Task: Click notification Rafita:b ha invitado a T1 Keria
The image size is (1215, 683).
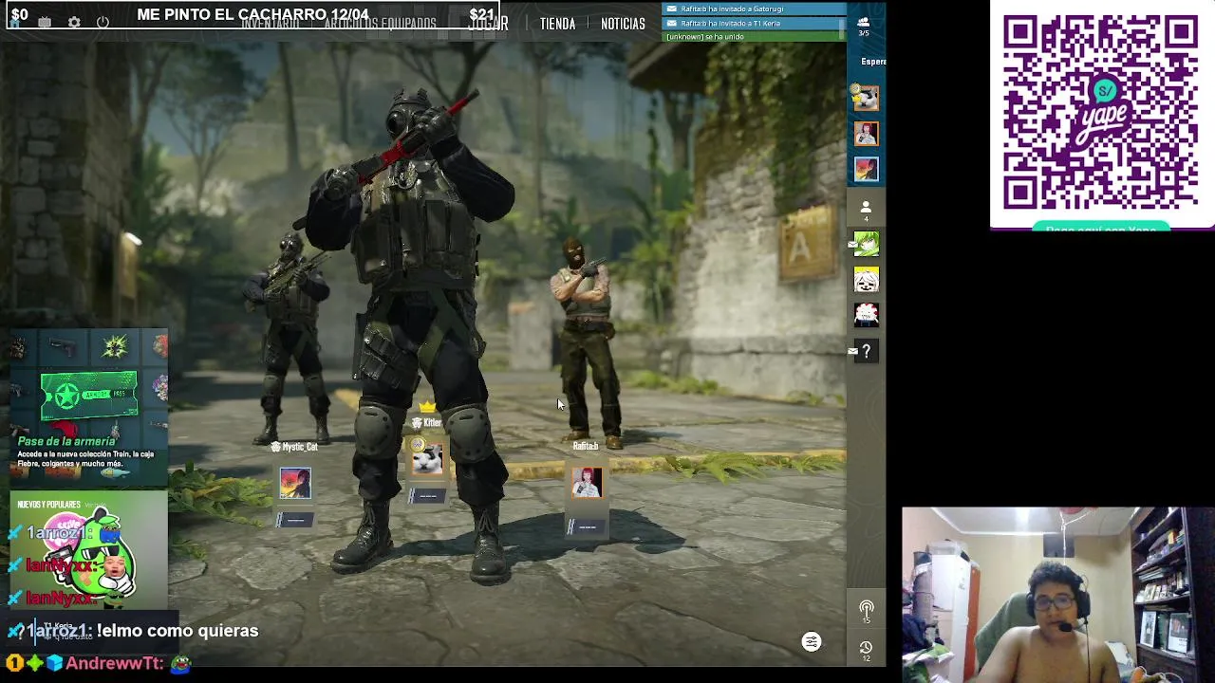Action: (x=754, y=23)
